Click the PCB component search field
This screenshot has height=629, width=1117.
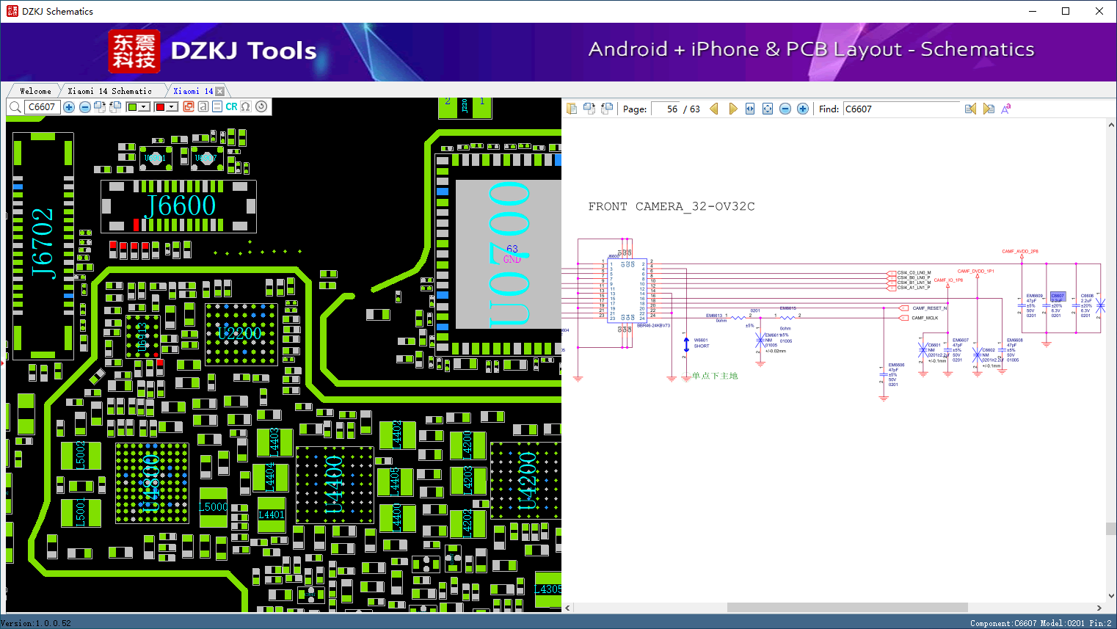43,107
